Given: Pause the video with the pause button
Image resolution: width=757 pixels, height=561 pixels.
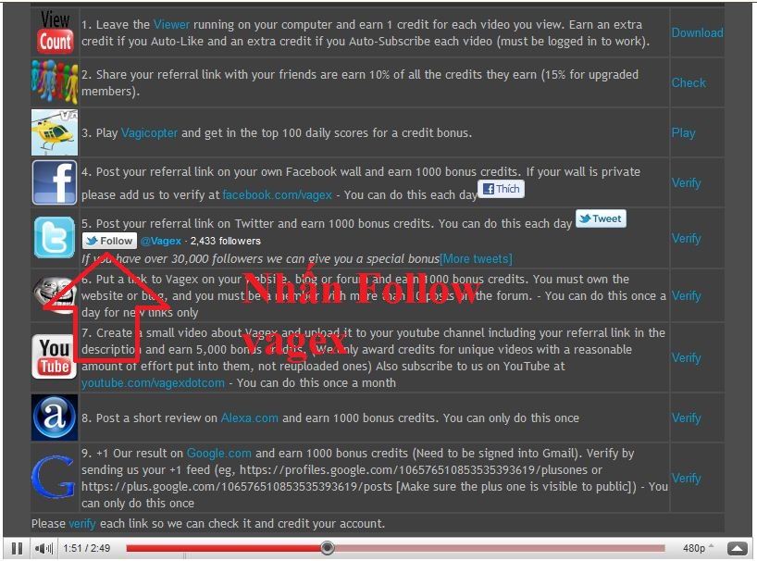Looking at the screenshot, I should [x=18, y=548].
